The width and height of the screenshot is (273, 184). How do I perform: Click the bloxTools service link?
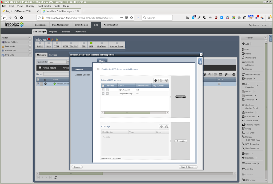coord(102,46)
